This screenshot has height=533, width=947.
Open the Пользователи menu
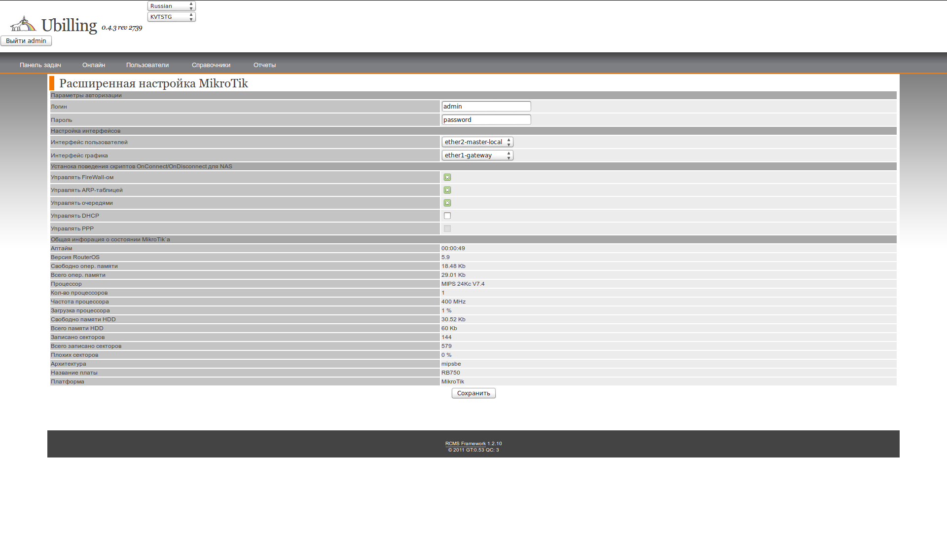pyautogui.click(x=147, y=65)
